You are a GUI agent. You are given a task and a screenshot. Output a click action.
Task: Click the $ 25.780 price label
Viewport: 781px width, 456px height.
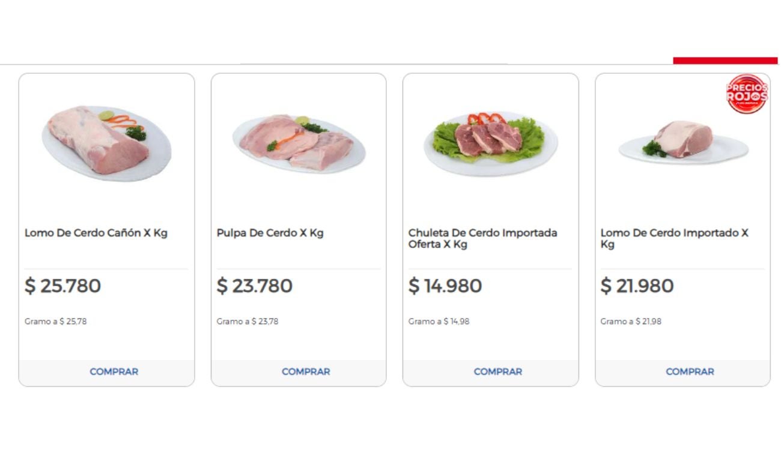(x=62, y=286)
